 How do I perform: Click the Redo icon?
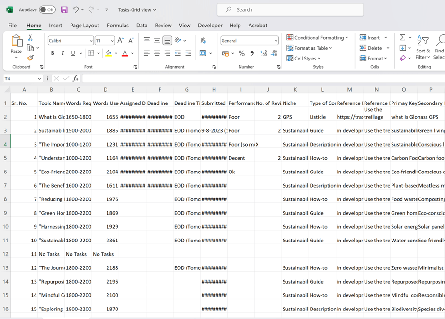pos(91,9)
